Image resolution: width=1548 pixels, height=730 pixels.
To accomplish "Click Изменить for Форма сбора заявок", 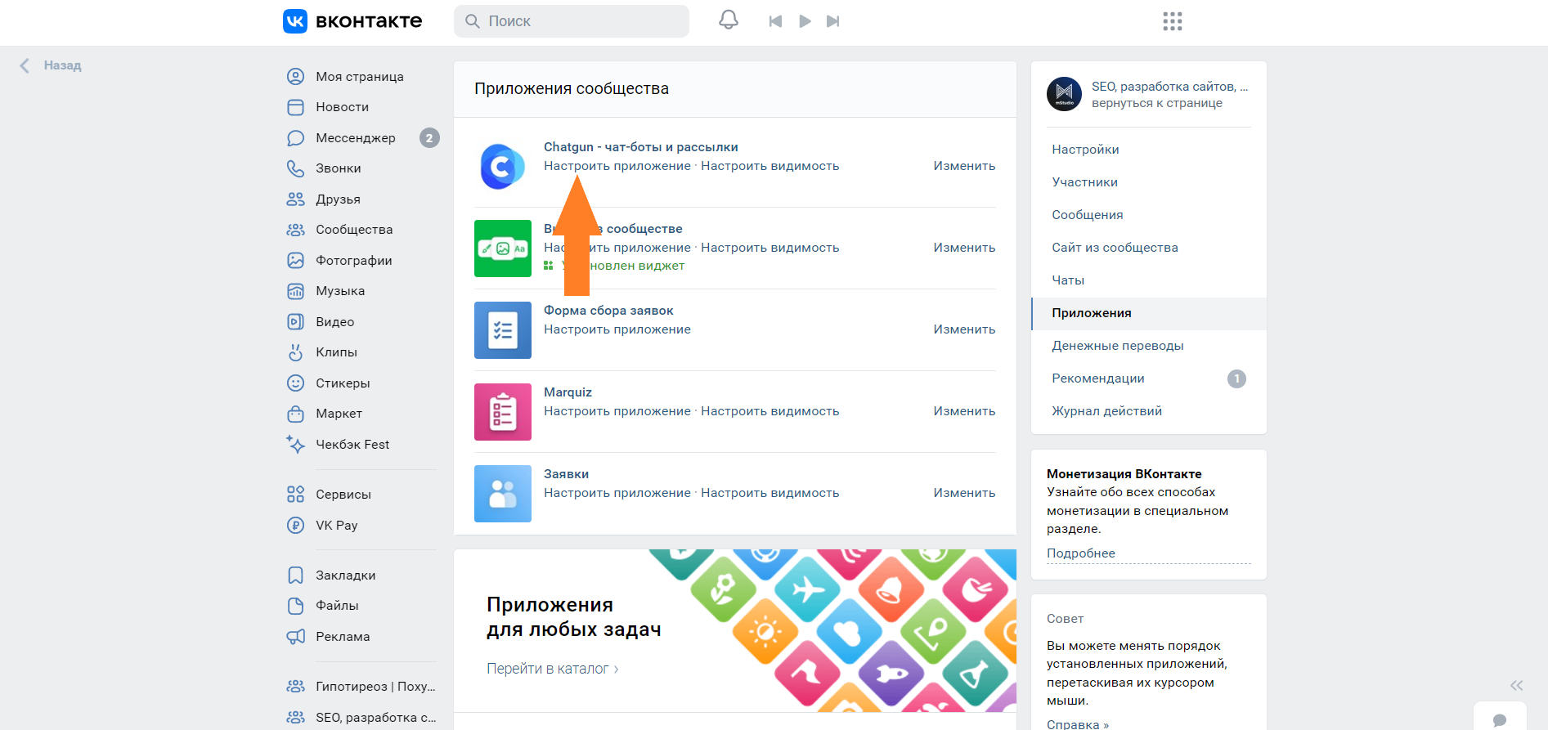I will (964, 329).
